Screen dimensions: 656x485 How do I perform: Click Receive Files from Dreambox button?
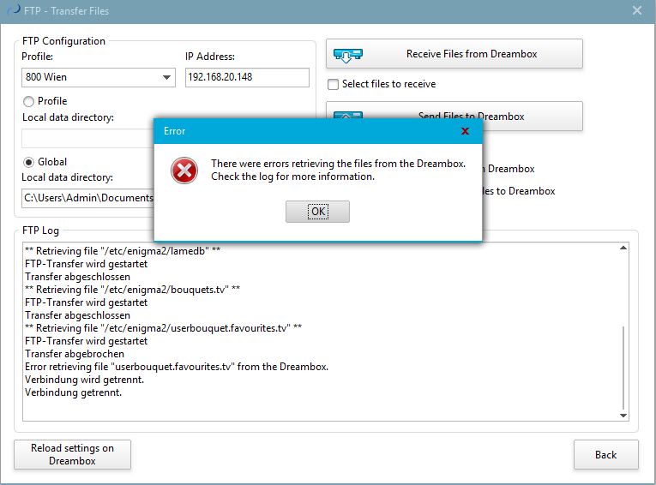coord(454,54)
